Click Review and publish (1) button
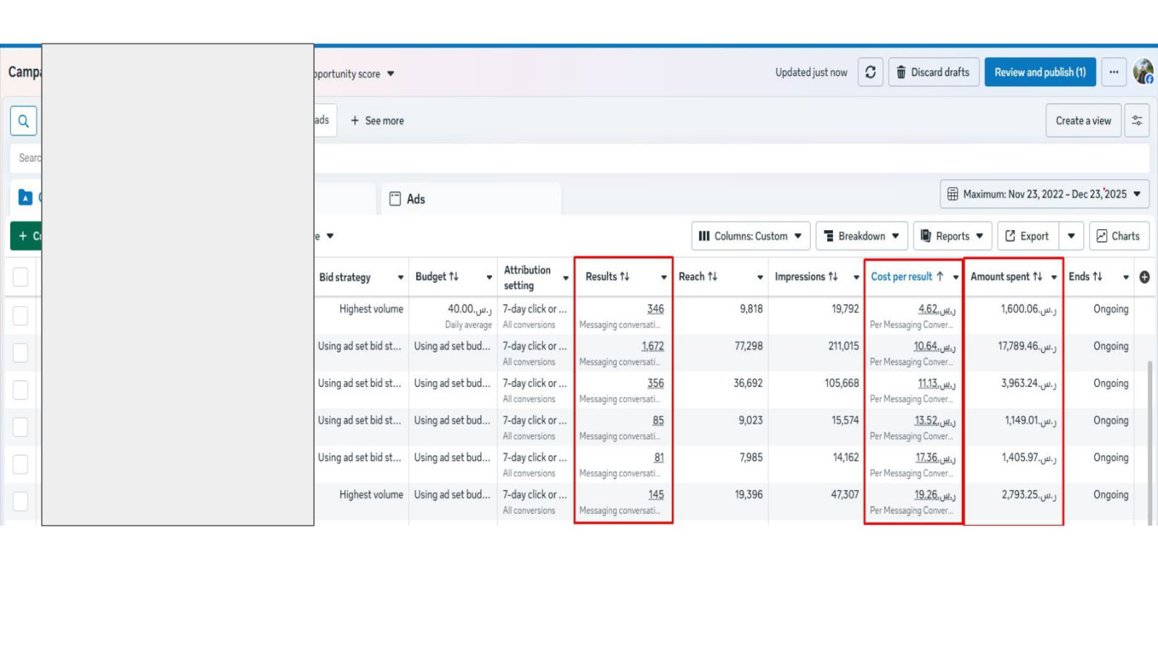The image size is (1158, 651). tap(1040, 72)
